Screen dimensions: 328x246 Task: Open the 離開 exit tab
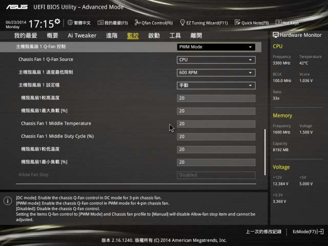pyautogui.click(x=196, y=35)
